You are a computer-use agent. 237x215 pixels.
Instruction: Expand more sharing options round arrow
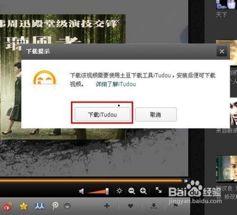point(67,206)
